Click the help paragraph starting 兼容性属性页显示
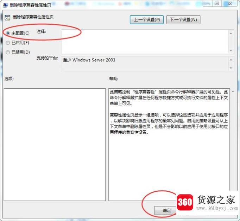This screenshot has height=221, width=240. click(169, 124)
